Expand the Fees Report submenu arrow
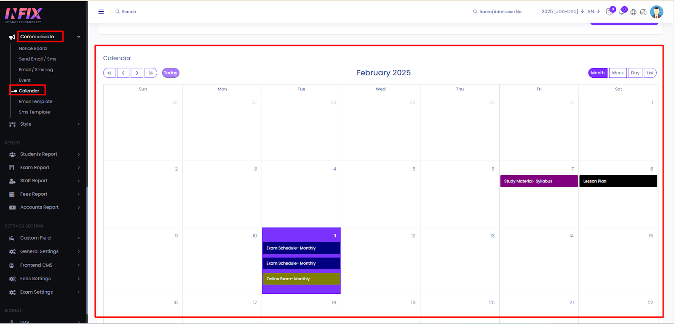The height and width of the screenshot is (324, 674). coord(79,194)
